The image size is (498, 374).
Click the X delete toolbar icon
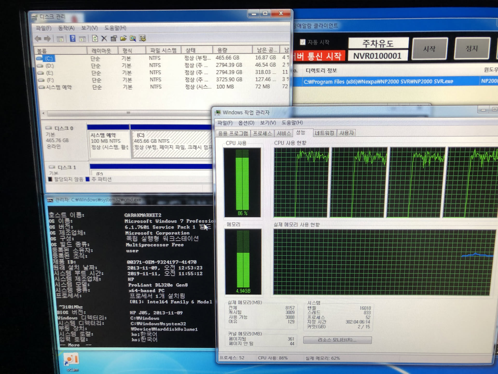click(104, 39)
